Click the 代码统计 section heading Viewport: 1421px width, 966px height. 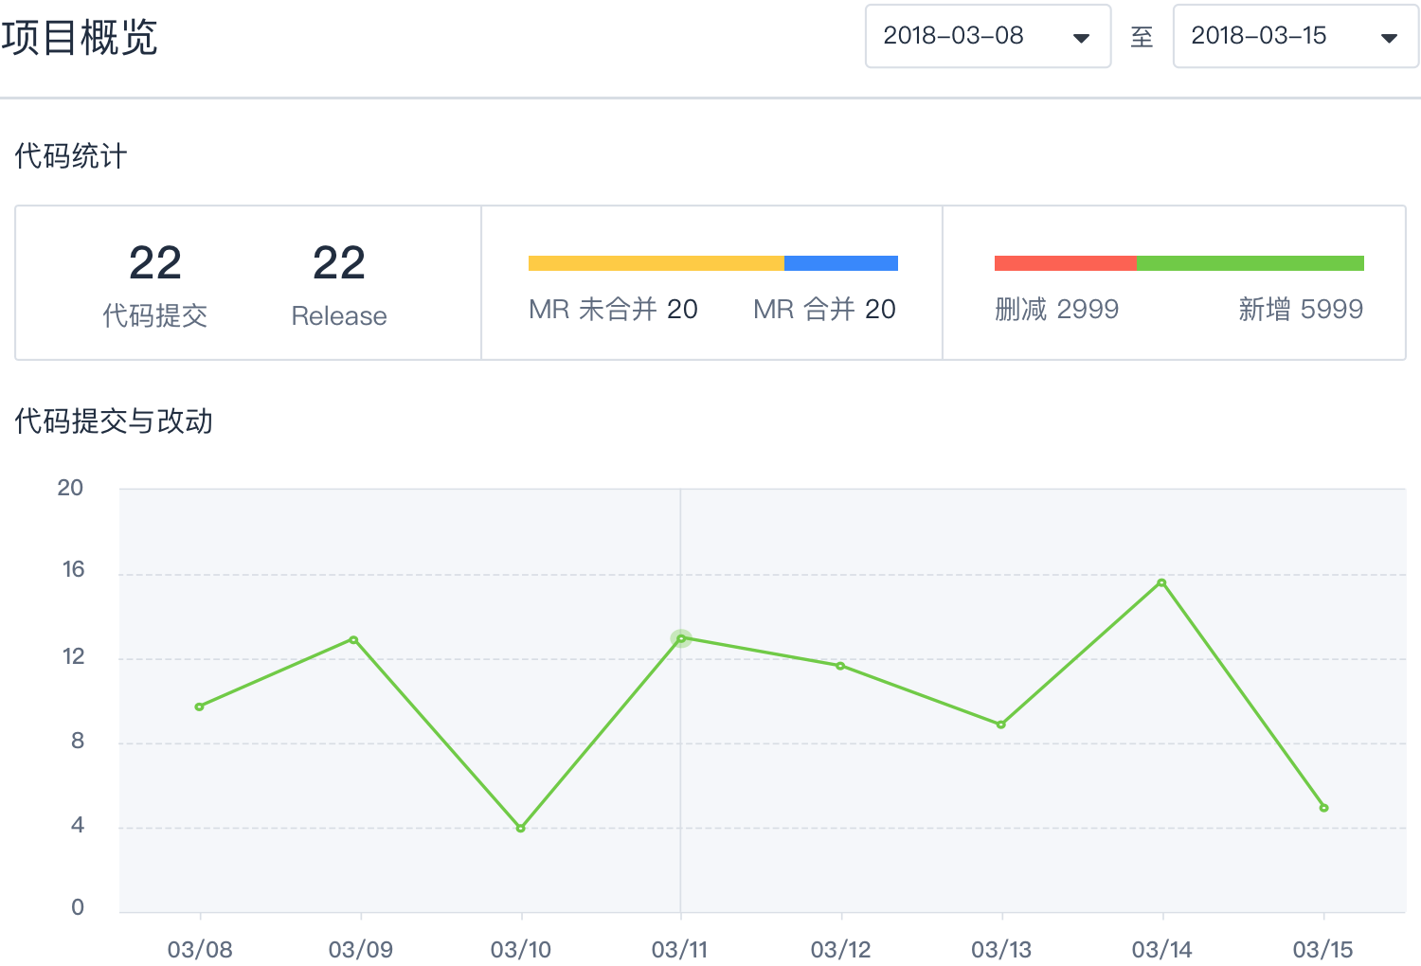click(x=71, y=156)
